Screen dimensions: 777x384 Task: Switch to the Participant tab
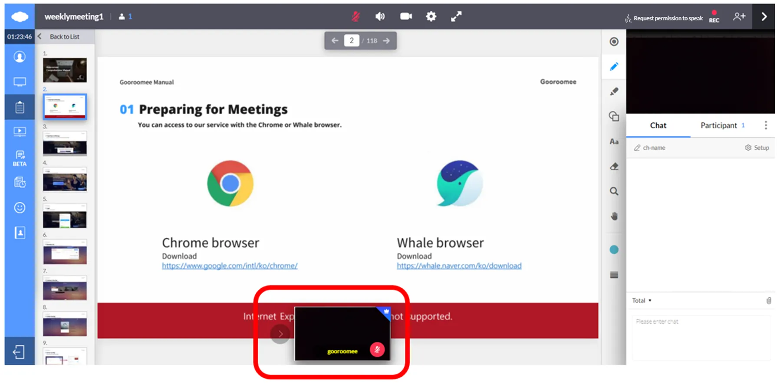(722, 125)
